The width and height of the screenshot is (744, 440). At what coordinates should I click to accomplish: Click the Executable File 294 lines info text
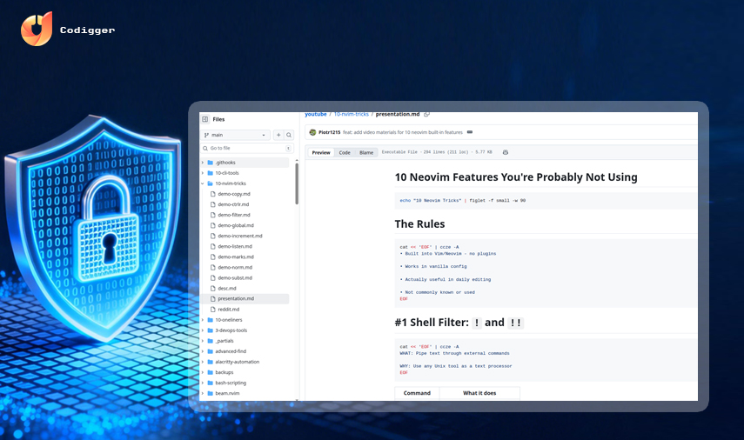click(437, 152)
